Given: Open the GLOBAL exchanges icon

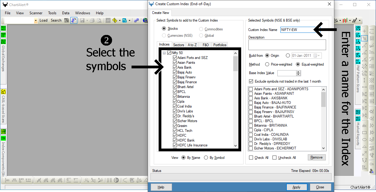Looking at the screenshot, I should coord(3,42).
